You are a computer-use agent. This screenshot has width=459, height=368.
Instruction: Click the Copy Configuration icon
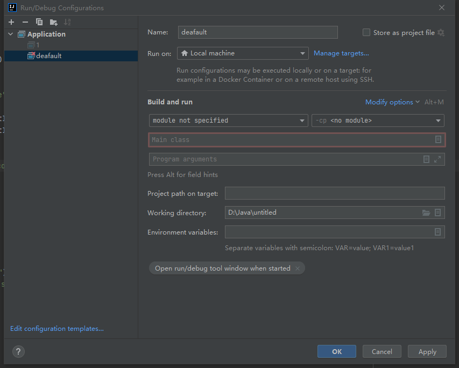(39, 22)
